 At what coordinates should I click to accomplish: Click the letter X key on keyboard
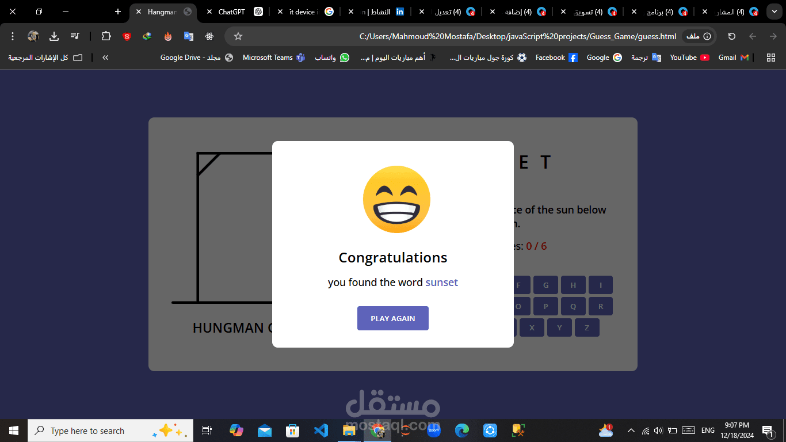(x=532, y=327)
